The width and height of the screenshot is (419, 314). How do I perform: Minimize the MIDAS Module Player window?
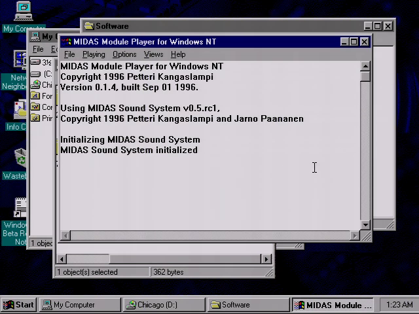click(x=344, y=42)
